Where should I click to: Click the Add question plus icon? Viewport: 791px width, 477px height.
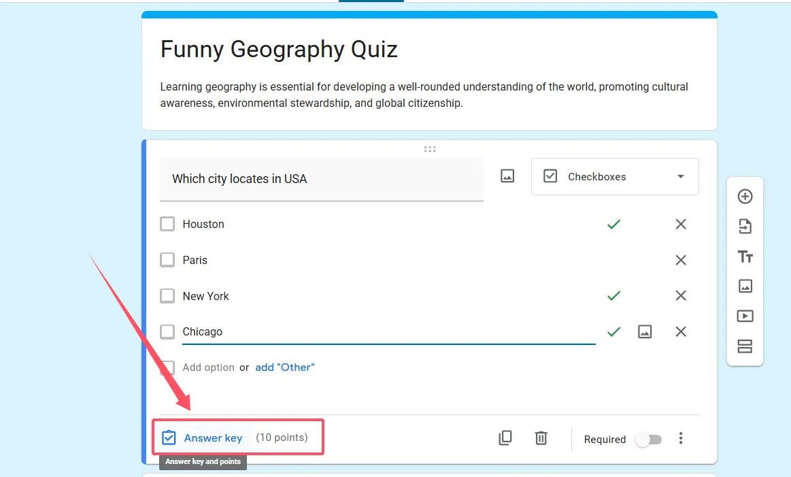tap(745, 197)
